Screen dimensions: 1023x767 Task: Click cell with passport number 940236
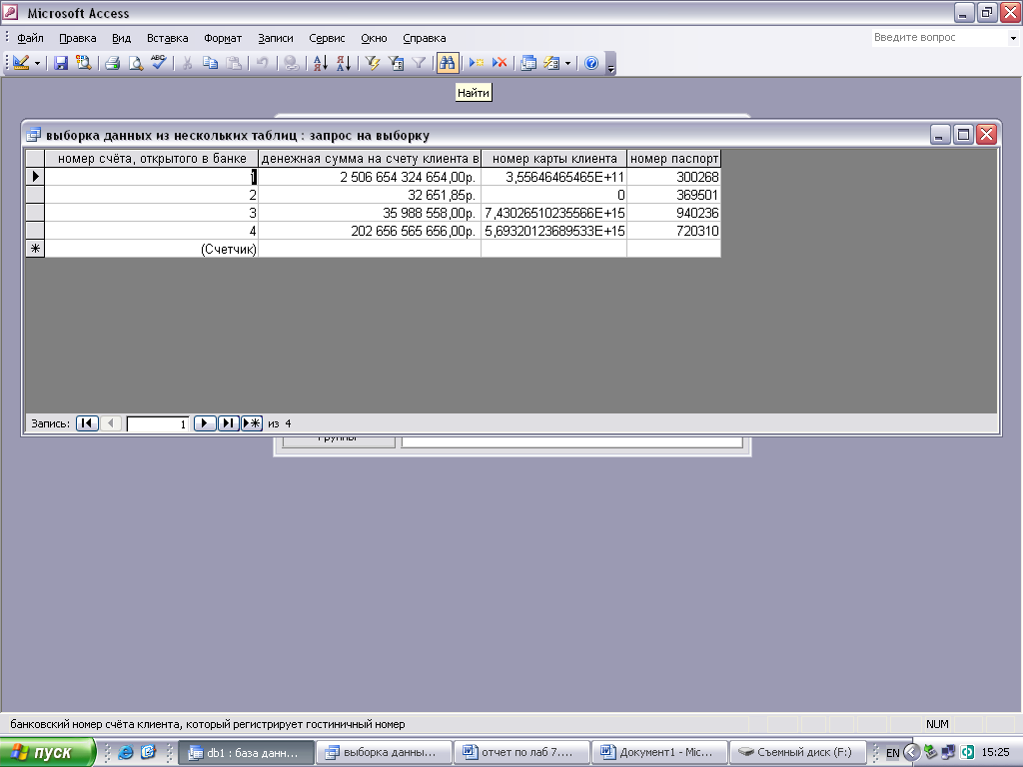674,213
